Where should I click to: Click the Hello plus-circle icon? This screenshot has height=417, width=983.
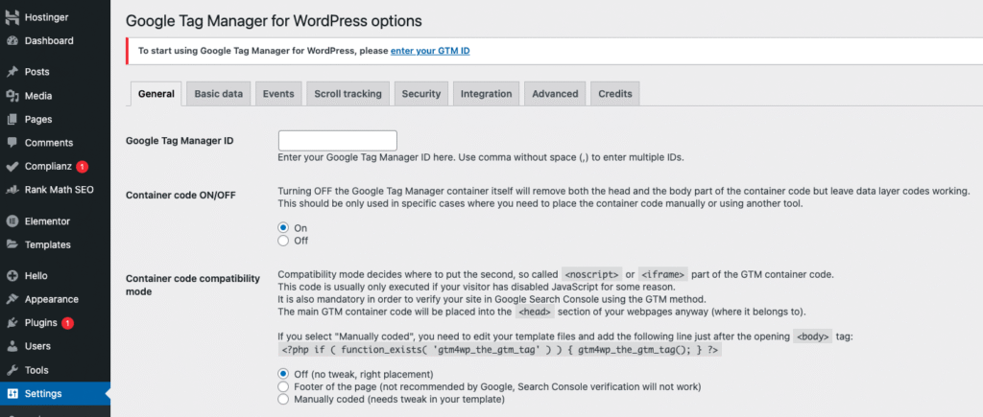(x=12, y=276)
